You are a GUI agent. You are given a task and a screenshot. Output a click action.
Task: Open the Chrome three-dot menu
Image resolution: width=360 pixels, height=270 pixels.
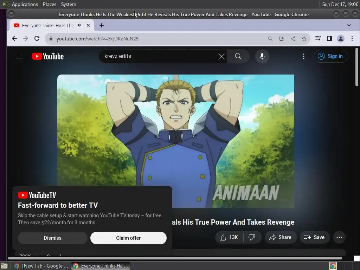(352, 39)
